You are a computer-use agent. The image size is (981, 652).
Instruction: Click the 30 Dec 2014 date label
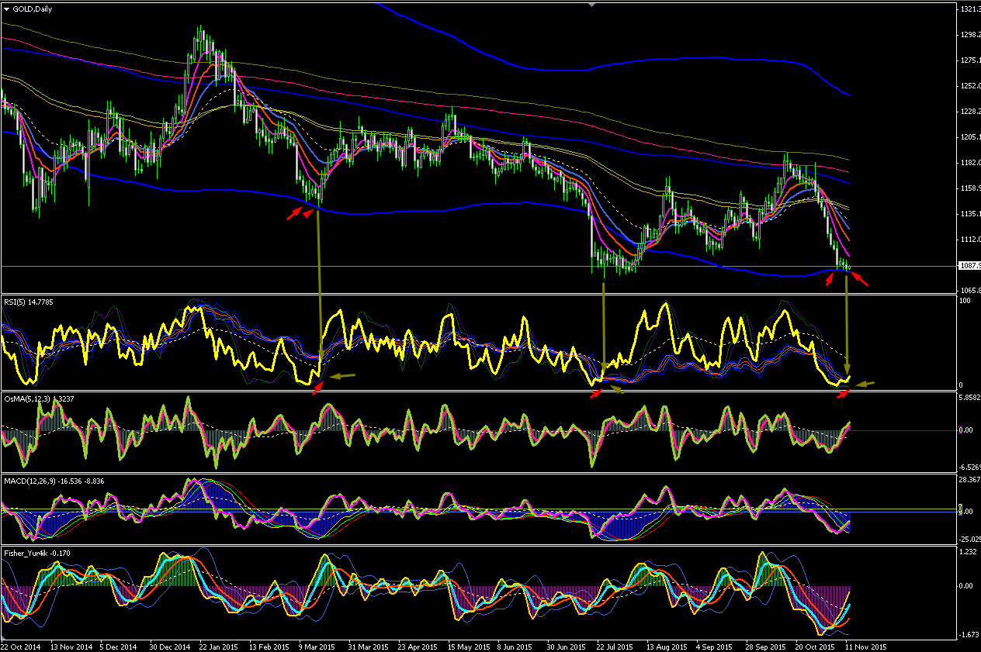click(169, 646)
